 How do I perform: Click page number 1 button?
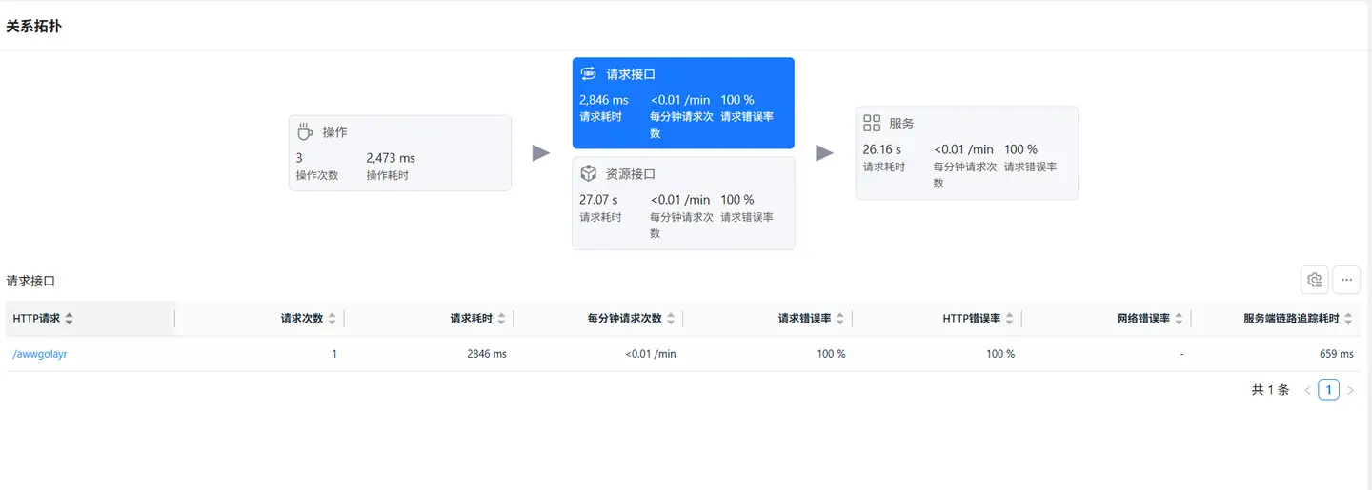tap(1328, 390)
